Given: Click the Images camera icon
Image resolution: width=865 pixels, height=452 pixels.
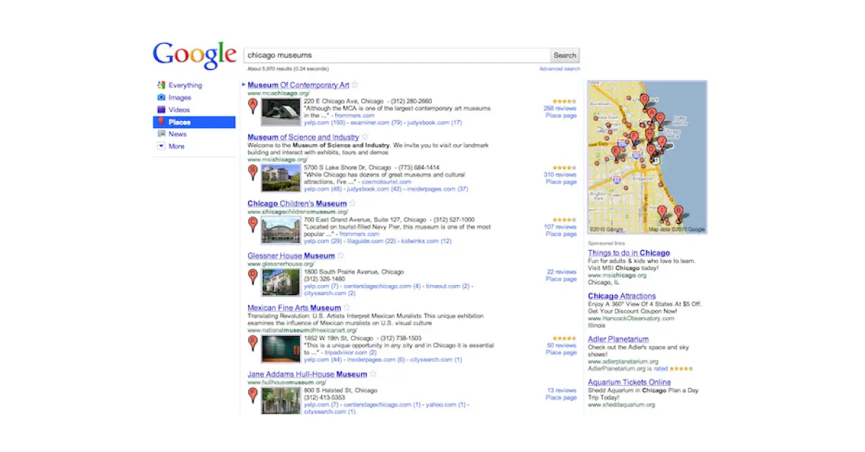Looking at the screenshot, I should pos(161,97).
